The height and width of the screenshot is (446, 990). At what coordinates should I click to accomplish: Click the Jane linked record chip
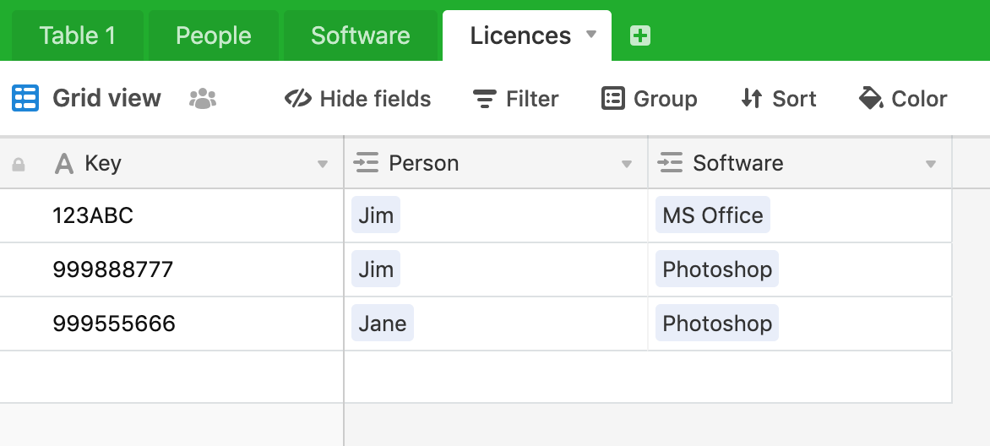[383, 323]
